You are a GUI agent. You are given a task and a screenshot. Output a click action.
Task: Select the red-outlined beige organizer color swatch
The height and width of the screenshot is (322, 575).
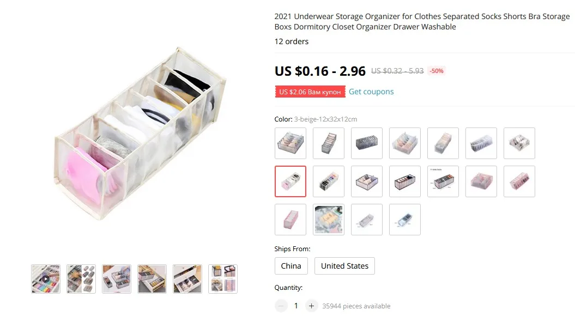290,181
